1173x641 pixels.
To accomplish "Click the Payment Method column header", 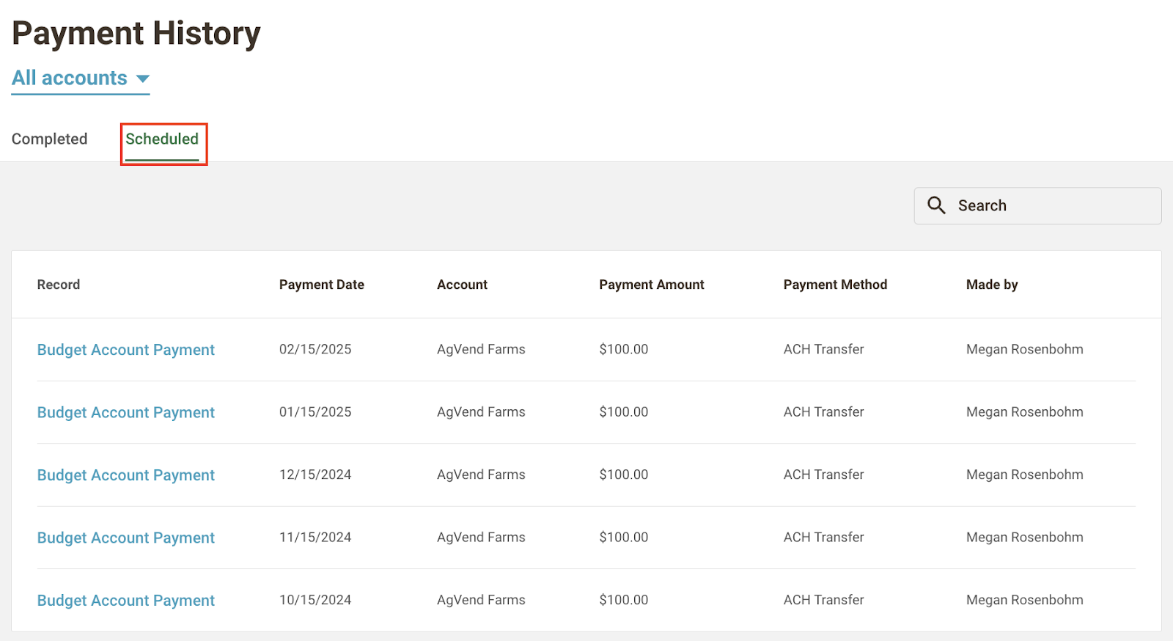I will tap(835, 285).
